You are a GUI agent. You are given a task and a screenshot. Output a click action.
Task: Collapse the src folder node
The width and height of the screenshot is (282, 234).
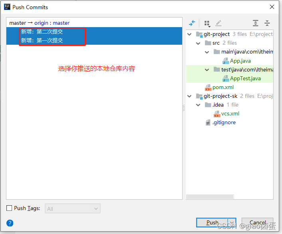point(198,43)
